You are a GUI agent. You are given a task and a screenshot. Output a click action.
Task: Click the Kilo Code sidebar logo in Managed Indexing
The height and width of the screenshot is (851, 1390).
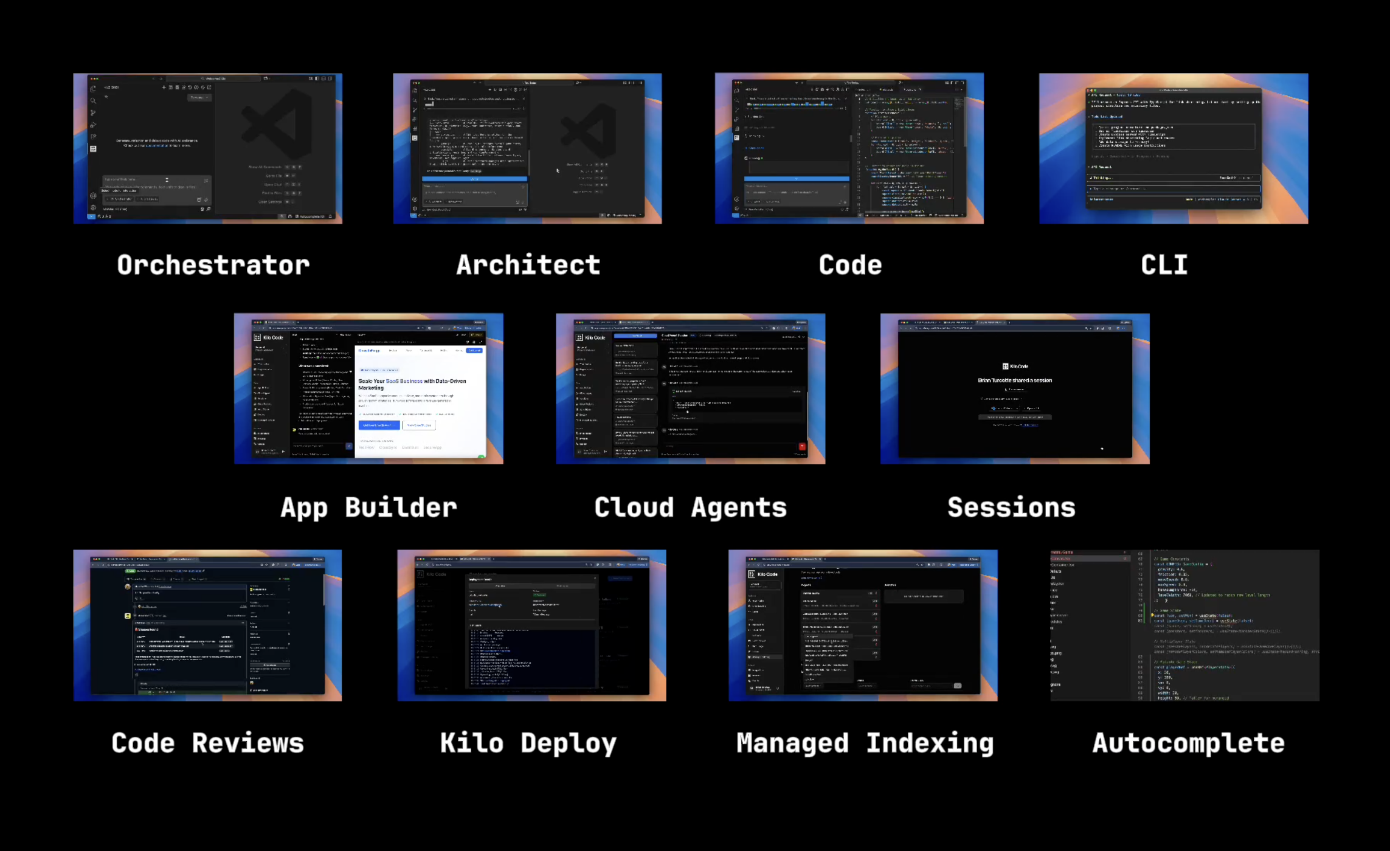[x=752, y=574]
